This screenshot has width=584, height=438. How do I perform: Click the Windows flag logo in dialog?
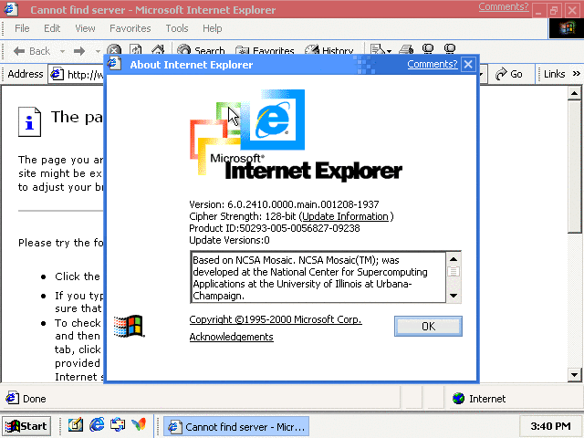pyautogui.click(x=129, y=327)
